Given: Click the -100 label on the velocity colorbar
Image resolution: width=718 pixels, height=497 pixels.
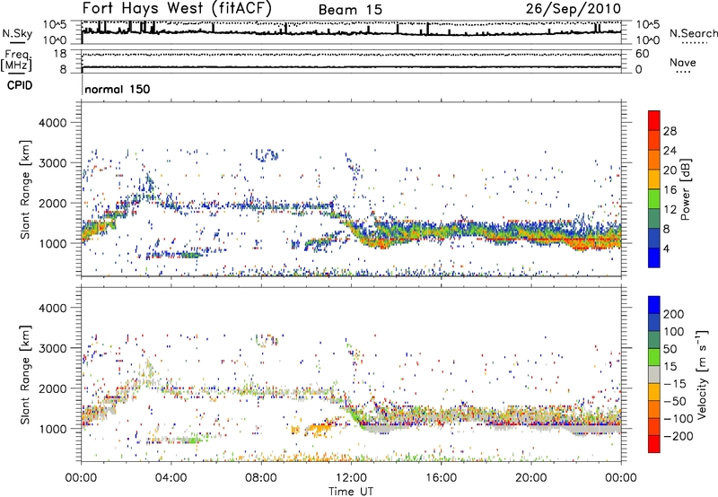Looking at the screenshot, I should (x=679, y=418).
